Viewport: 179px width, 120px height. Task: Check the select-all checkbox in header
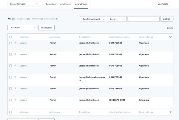(x=10, y=37)
